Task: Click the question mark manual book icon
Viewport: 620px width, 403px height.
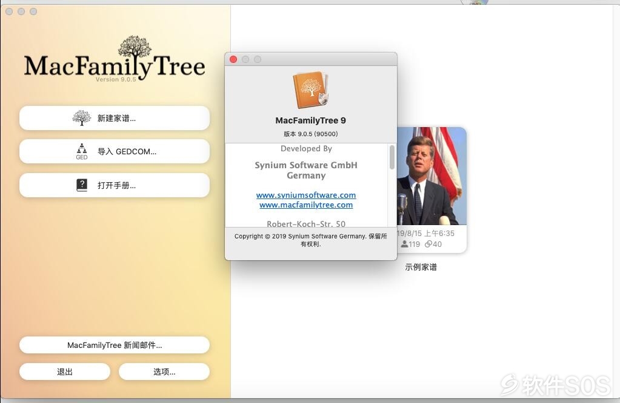Action: point(82,185)
